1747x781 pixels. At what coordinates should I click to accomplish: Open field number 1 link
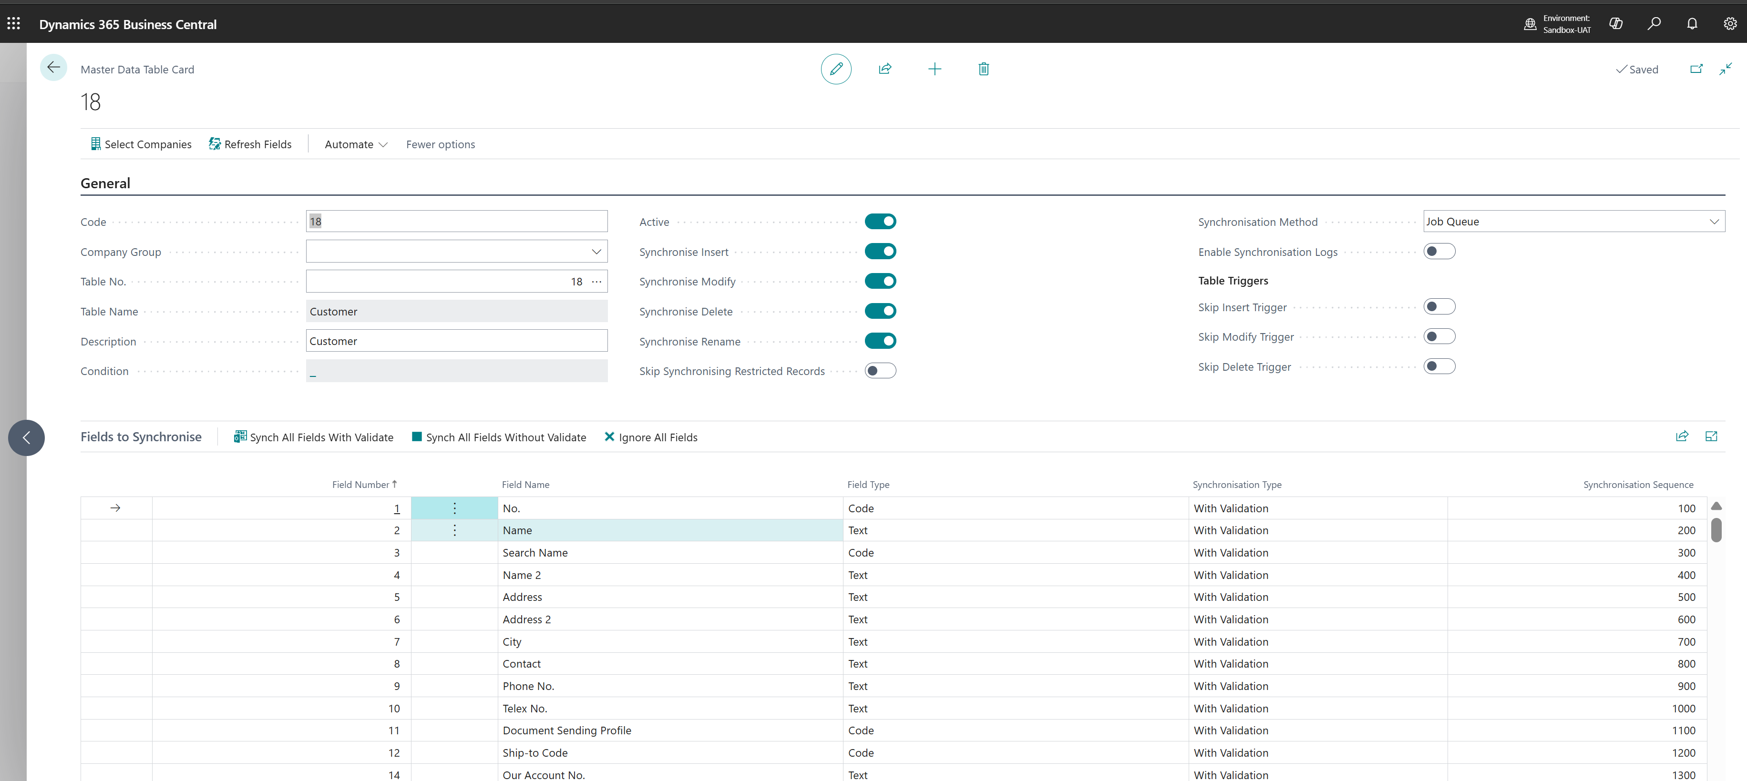[x=397, y=508]
